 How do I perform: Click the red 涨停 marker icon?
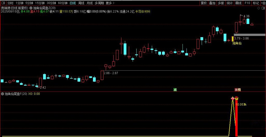[238, 90]
